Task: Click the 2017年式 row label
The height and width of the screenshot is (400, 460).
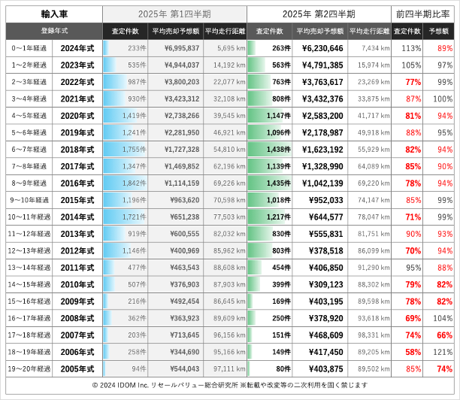Action: coord(77,166)
